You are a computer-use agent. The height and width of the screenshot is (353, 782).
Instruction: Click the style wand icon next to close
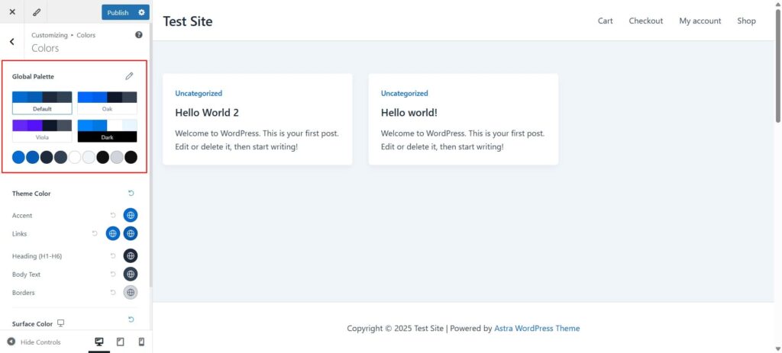(37, 13)
